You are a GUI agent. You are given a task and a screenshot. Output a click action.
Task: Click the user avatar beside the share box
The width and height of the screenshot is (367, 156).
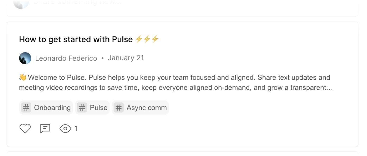(21, 3)
